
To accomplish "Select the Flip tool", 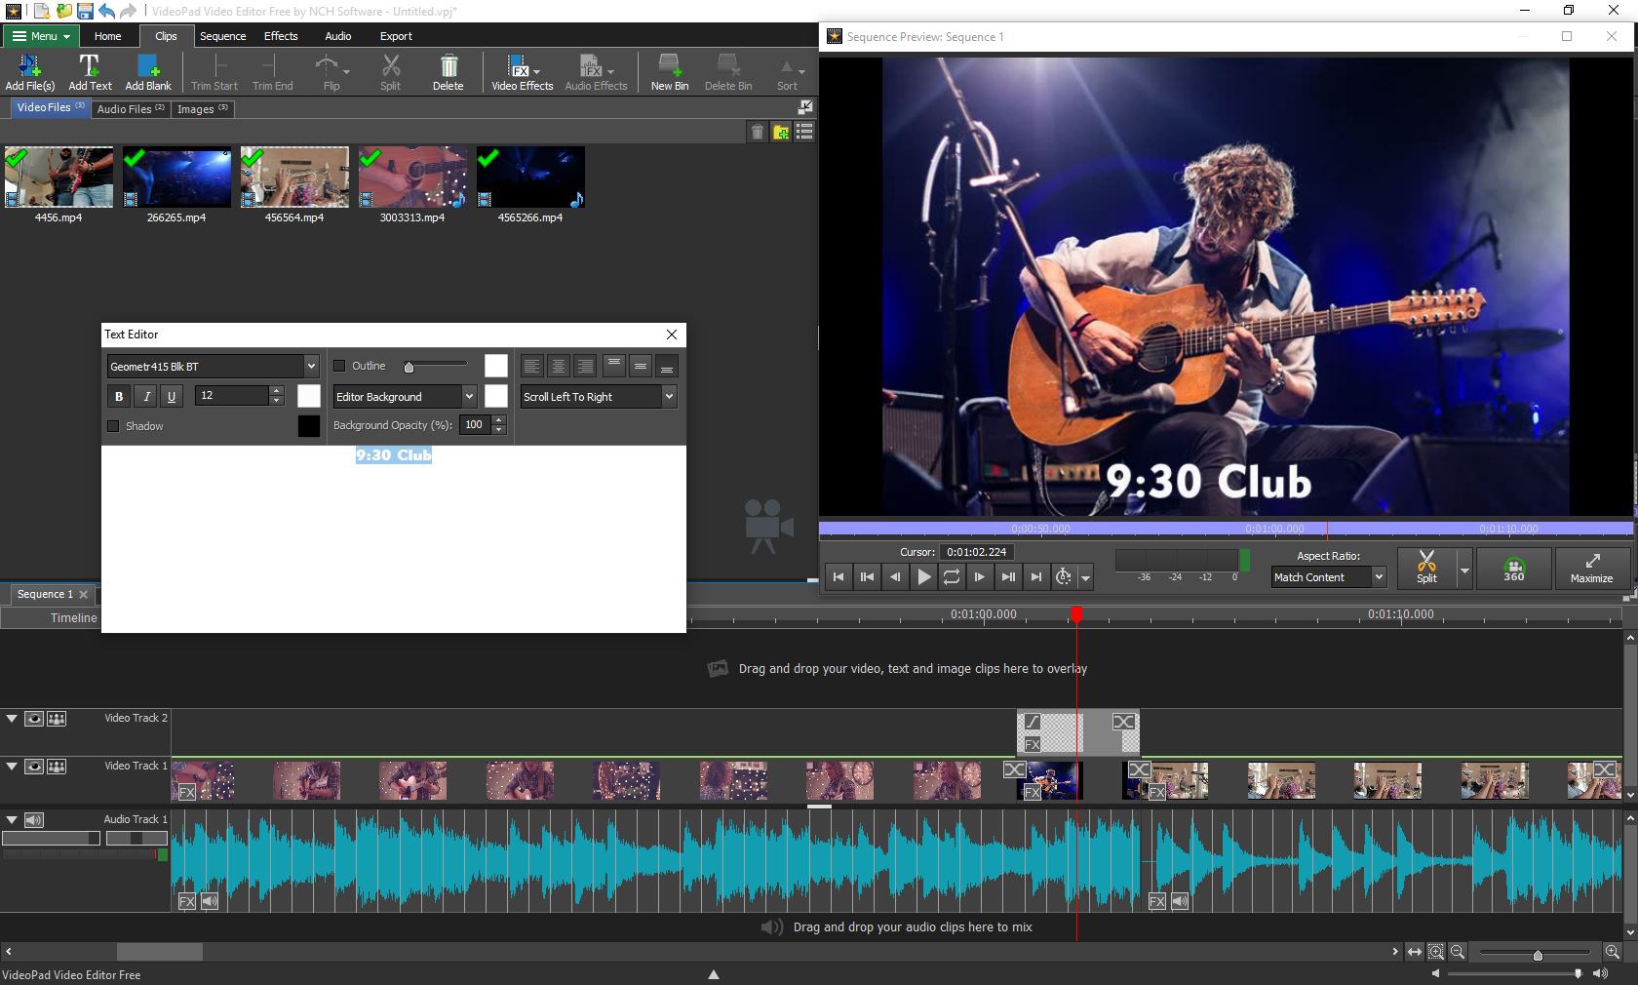I will [331, 71].
